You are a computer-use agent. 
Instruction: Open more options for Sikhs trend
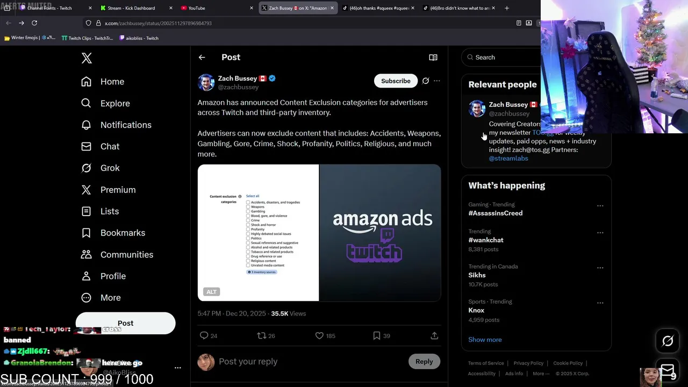(x=600, y=268)
